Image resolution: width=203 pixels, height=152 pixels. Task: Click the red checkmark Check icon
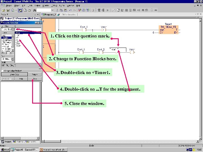(80, 10)
